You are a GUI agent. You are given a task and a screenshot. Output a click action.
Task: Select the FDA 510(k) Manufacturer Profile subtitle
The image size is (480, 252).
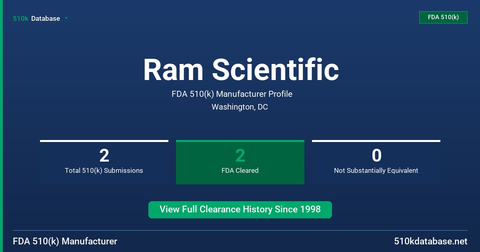tap(232, 94)
